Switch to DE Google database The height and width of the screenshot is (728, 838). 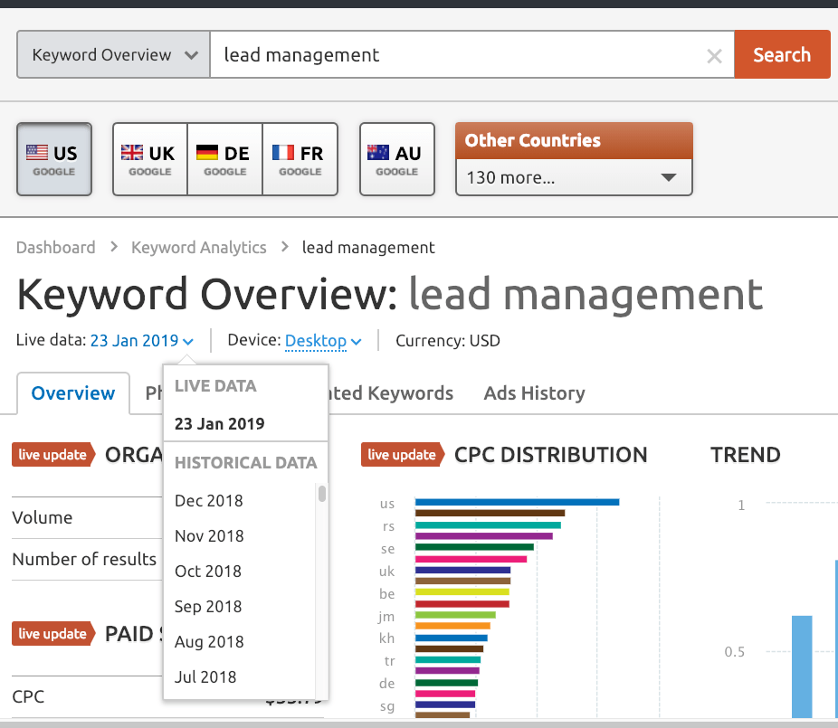click(225, 159)
